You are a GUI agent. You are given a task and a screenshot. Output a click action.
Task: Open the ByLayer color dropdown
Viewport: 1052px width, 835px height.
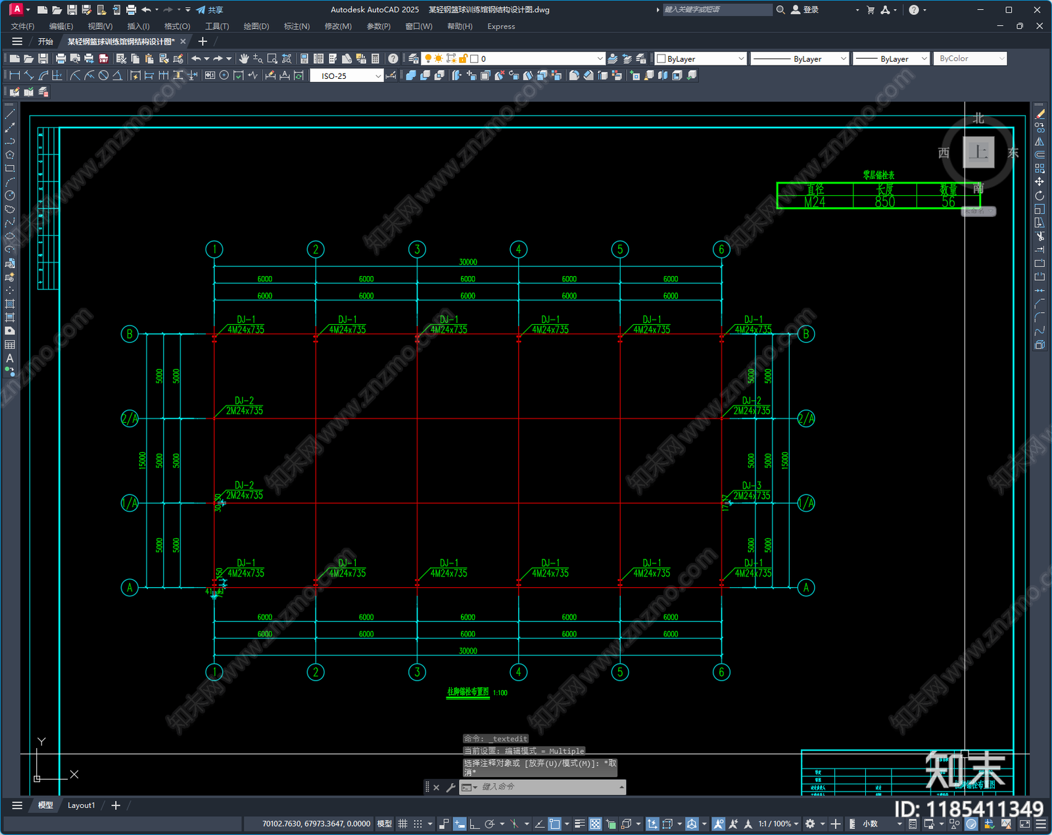701,59
